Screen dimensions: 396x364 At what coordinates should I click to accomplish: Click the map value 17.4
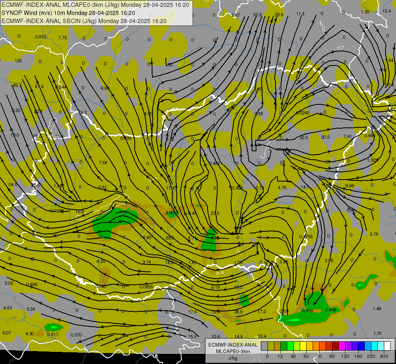point(170,188)
